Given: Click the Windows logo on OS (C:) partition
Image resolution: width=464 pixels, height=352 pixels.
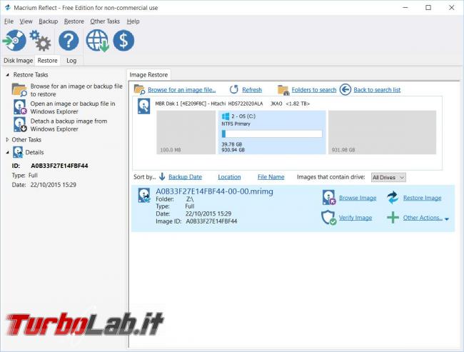Looking at the screenshot, I should click(226, 116).
